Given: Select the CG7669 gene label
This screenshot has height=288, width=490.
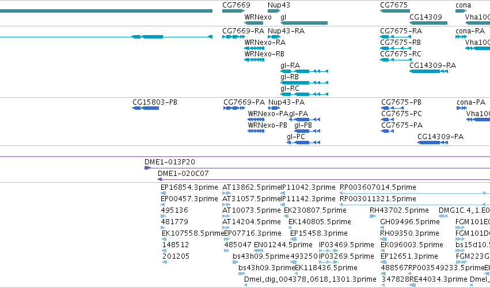Looking at the screenshot, I should pos(236,5).
